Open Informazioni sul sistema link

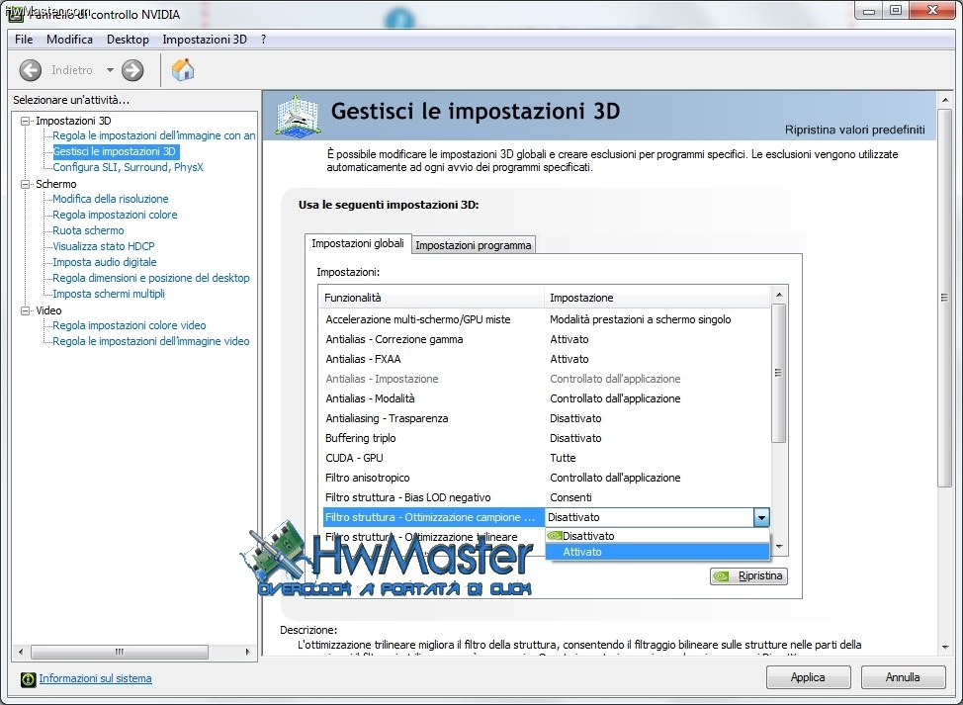(x=95, y=678)
